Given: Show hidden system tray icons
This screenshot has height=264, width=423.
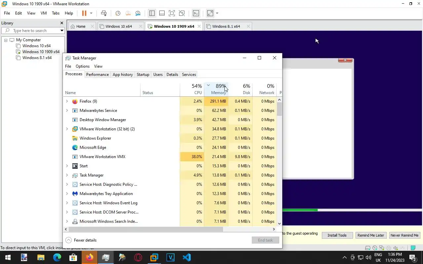Looking at the screenshot, I should point(345,257).
